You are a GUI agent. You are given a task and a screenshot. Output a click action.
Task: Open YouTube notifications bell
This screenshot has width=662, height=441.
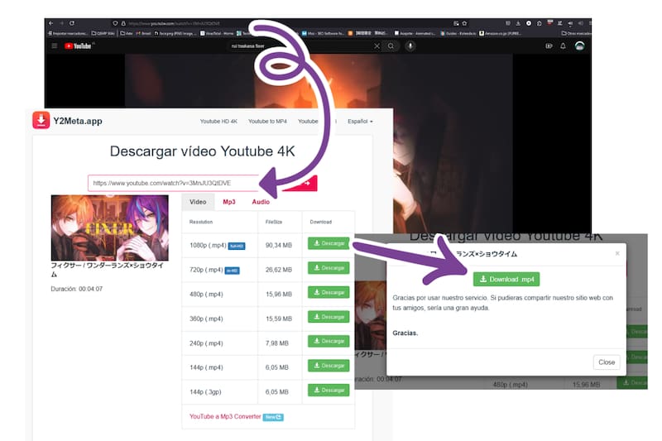[x=563, y=46]
